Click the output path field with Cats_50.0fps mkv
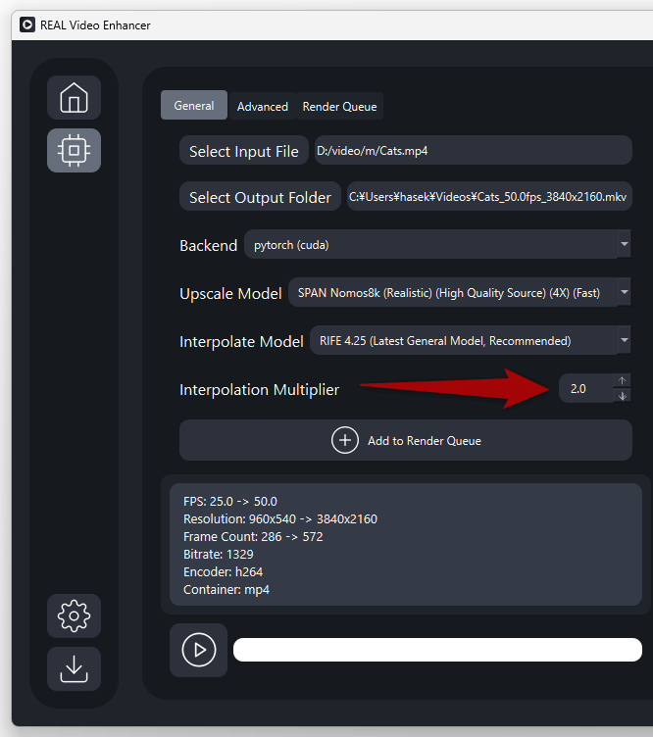The width and height of the screenshot is (653, 737). pyautogui.click(x=489, y=196)
